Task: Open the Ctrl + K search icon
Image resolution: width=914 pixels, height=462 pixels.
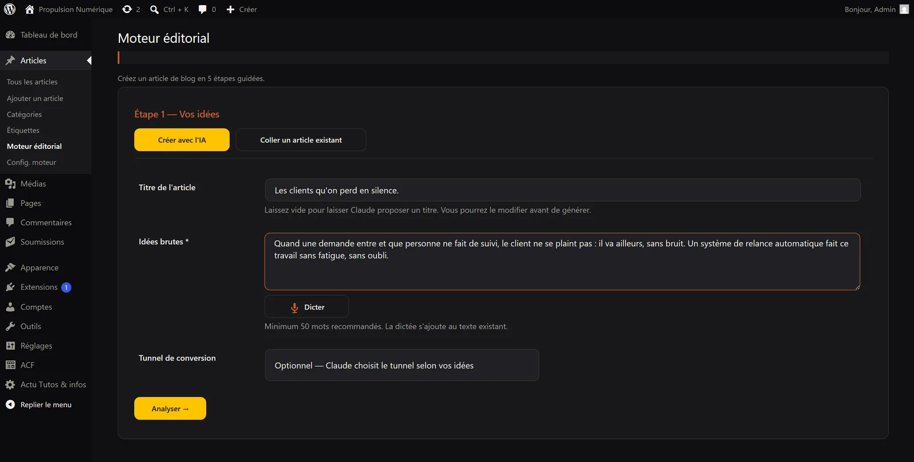Action: click(154, 10)
